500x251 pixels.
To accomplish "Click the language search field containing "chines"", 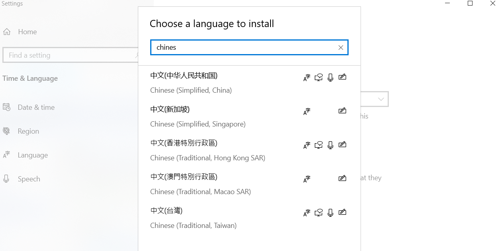I will pos(243,47).
